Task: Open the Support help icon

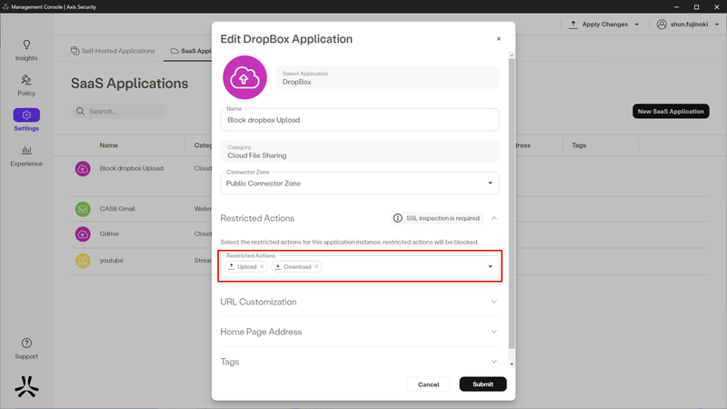Action: (26, 344)
